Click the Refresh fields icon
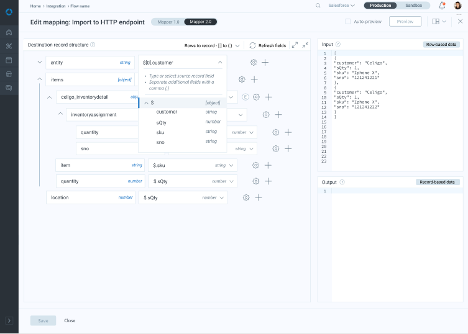The image size is (468, 334). (252, 45)
